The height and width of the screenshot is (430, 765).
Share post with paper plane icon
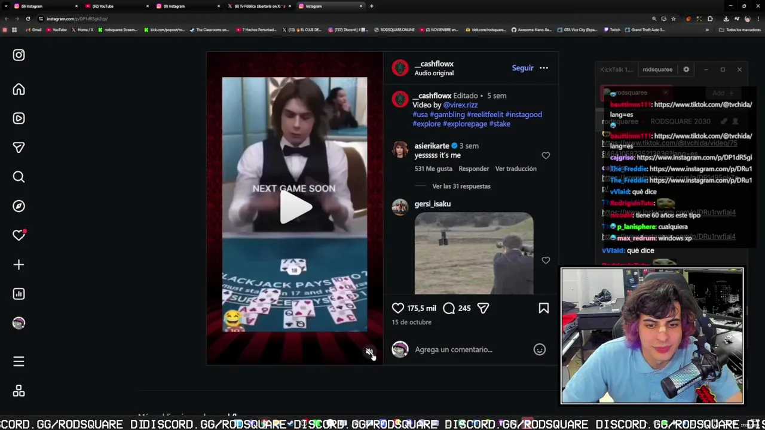pos(483,308)
